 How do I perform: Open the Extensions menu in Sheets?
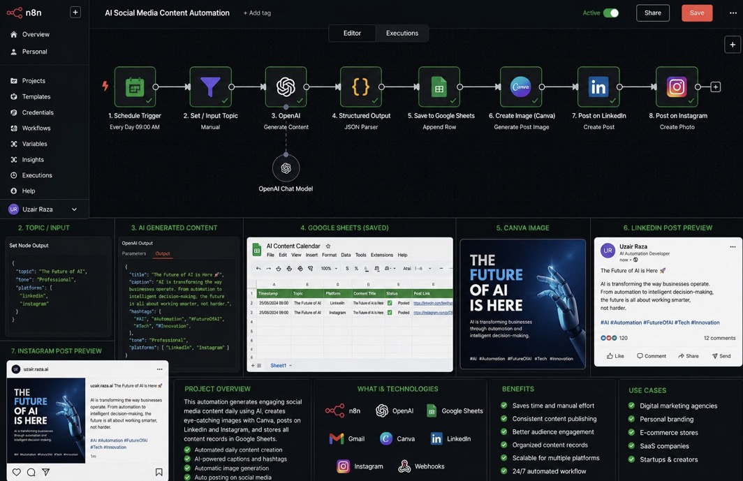[x=381, y=255]
